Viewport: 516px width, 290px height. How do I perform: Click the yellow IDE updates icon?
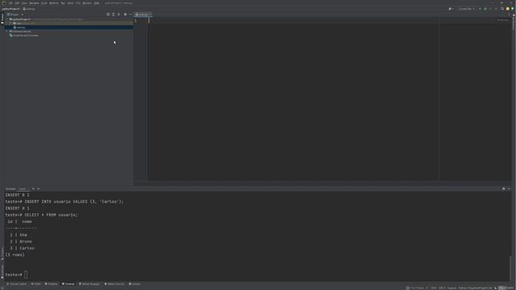click(x=507, y=9)
